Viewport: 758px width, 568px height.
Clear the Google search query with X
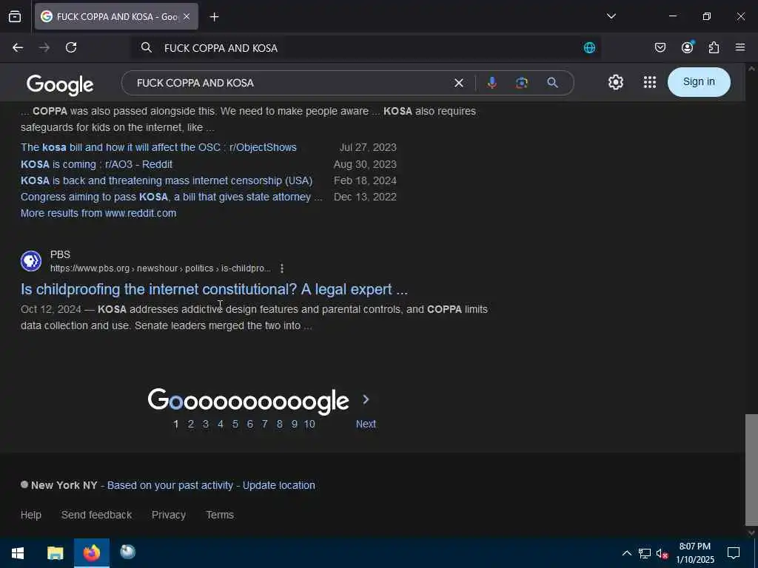coord(459,83)
